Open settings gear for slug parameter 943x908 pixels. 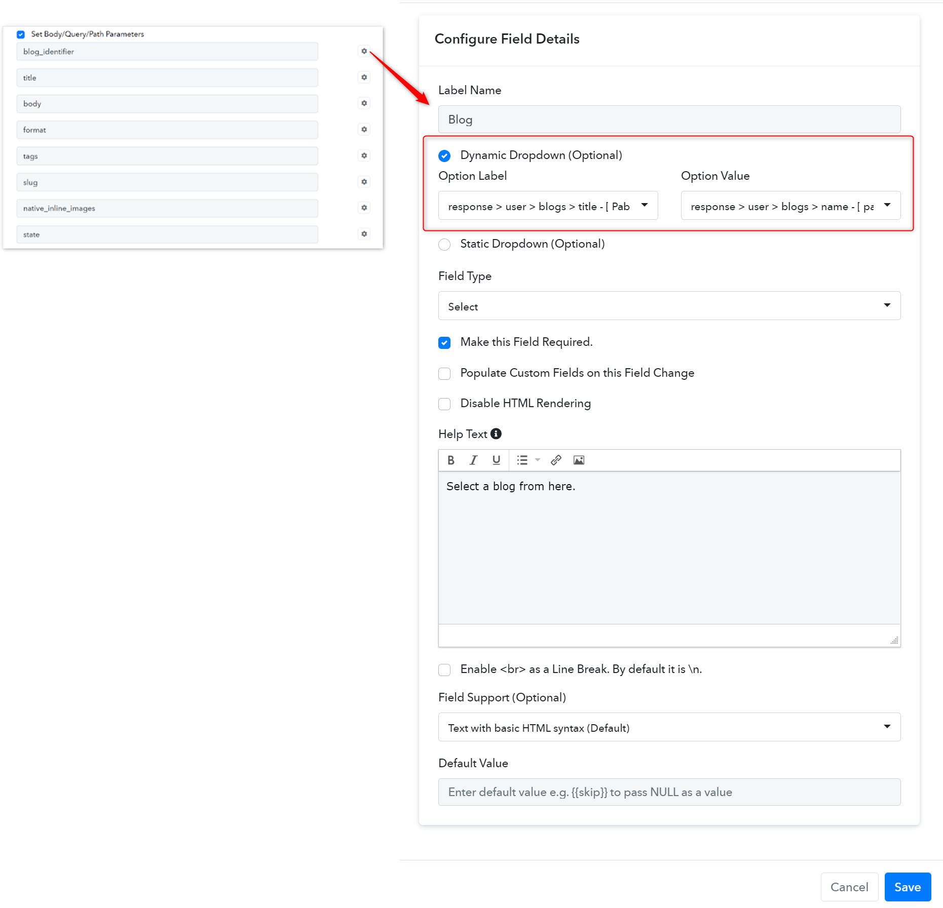[x=364, y=182]
